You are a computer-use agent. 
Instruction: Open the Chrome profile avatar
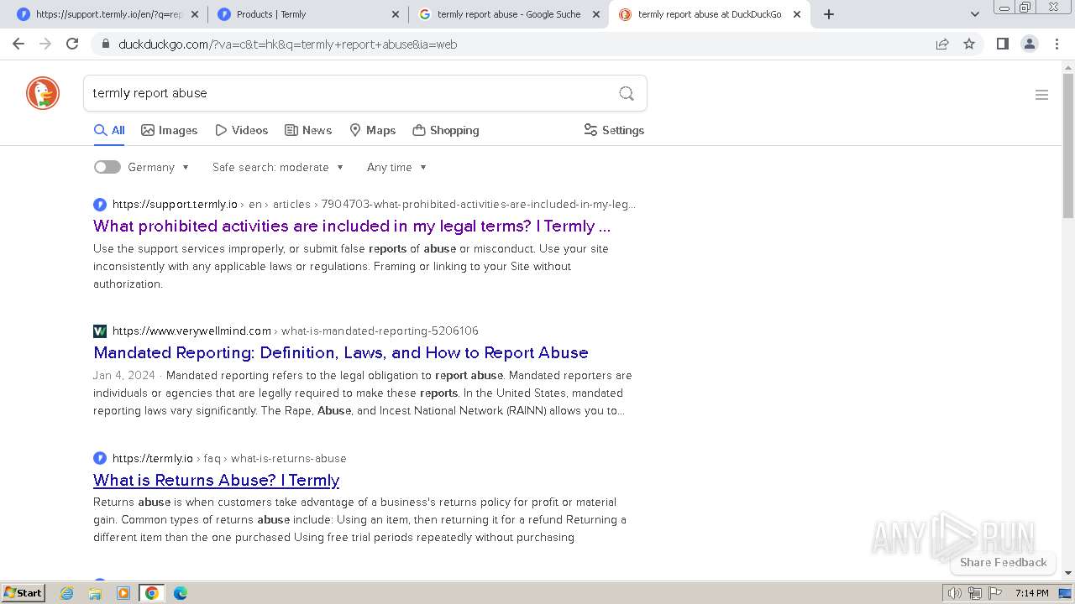(x=1030, y=44)
